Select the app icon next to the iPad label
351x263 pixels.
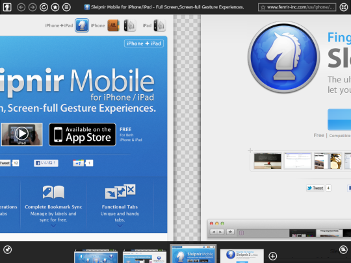(160, 25)
